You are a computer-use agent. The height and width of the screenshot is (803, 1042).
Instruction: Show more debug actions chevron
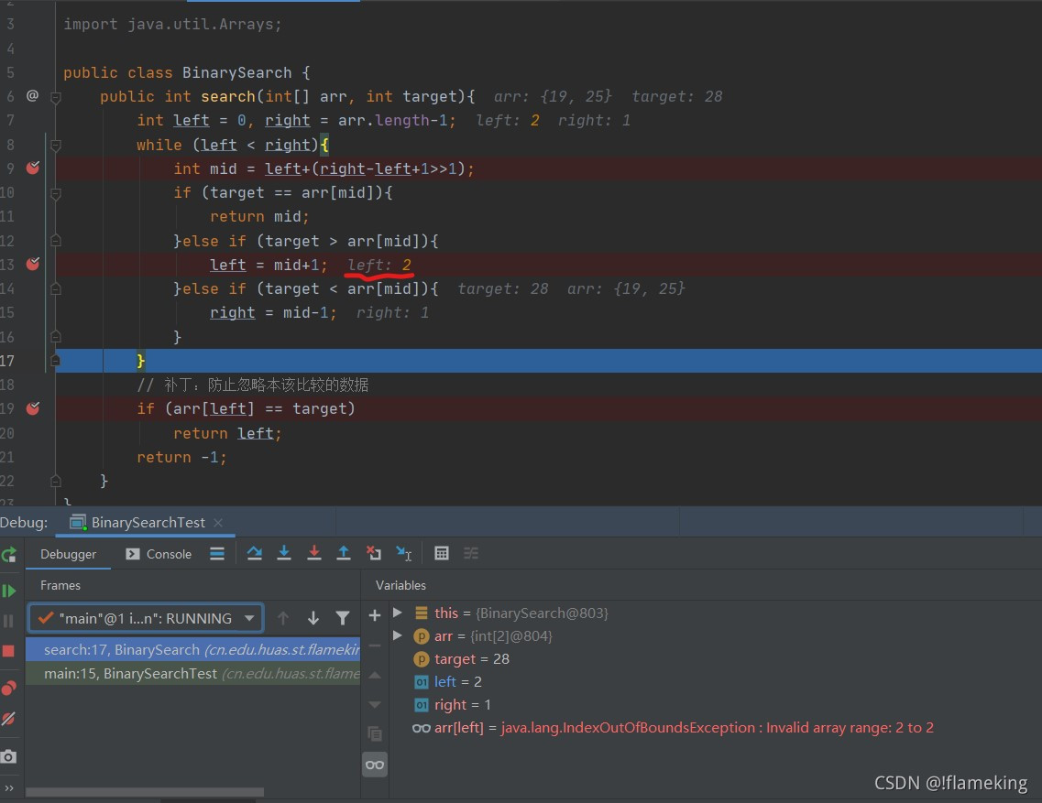[x=8, y=787]
